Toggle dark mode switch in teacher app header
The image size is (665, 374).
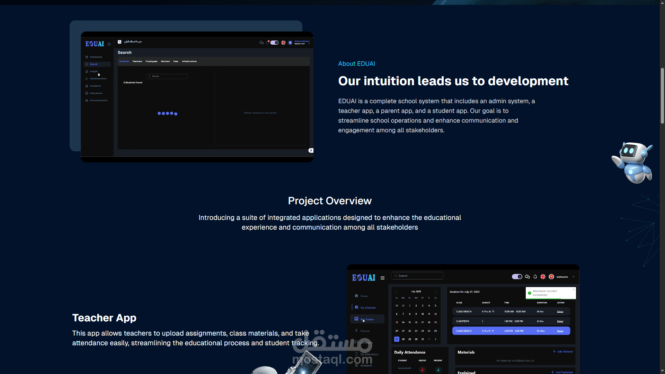(x=517, y=277)
